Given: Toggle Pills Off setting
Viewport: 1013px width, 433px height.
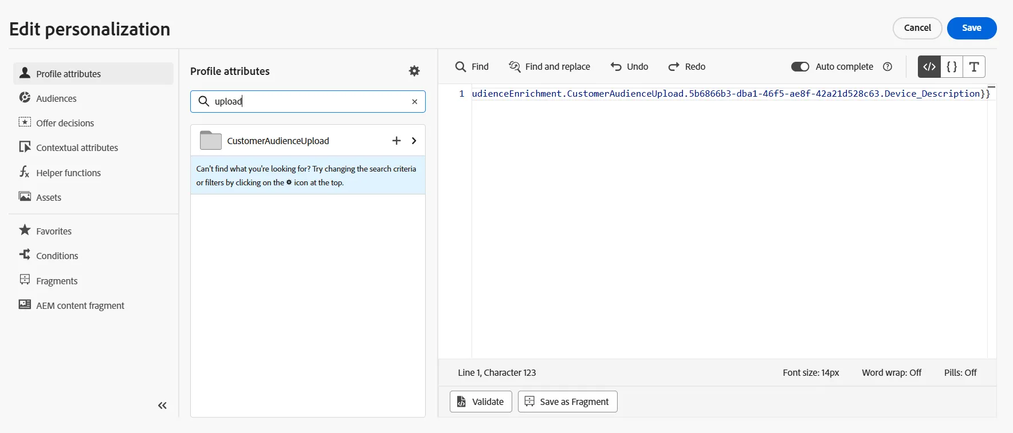Looking at the screenshot, I should pyautogui.click(x=960, y=372).
